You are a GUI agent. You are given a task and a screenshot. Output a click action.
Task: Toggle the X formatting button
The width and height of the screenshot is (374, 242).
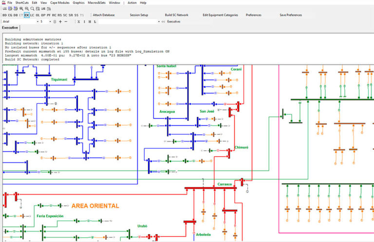(79, 21)
